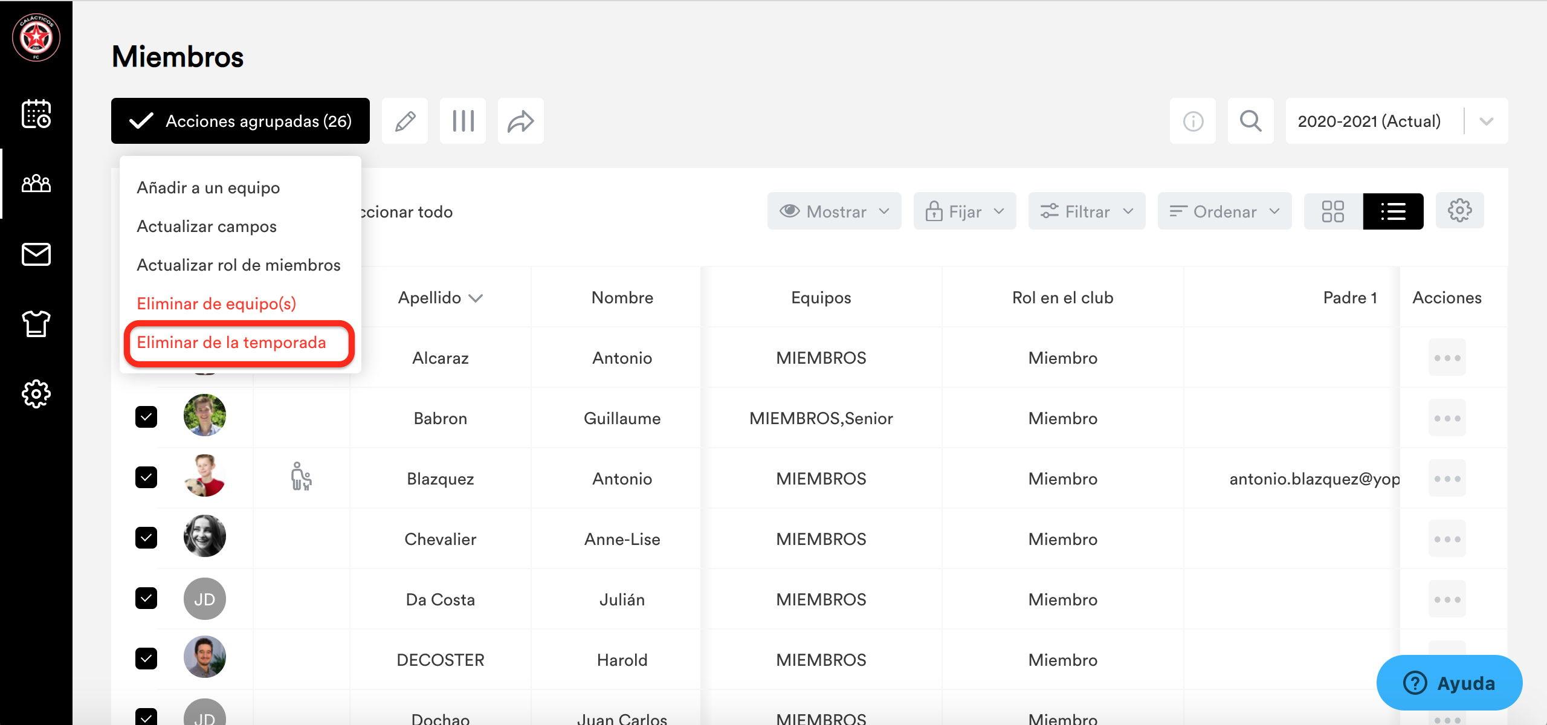Open table settings gear icon
Screen dimensions: 1547x725
point(1460,211)
